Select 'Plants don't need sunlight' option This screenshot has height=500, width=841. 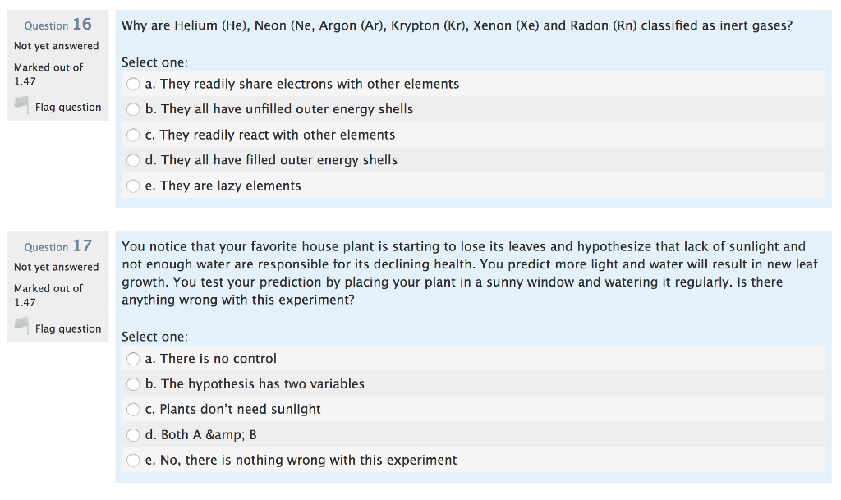click(133, 410)
